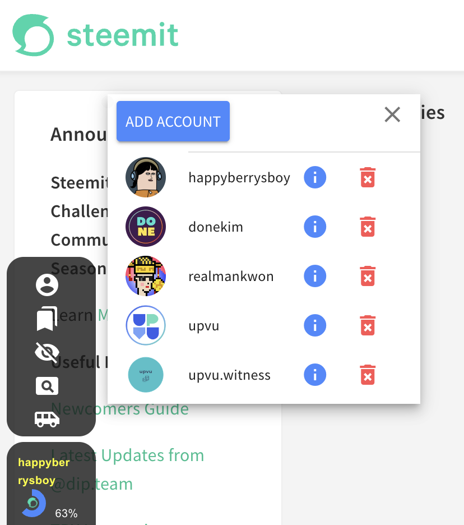Show info for realmankwon account

coord(315,276)
